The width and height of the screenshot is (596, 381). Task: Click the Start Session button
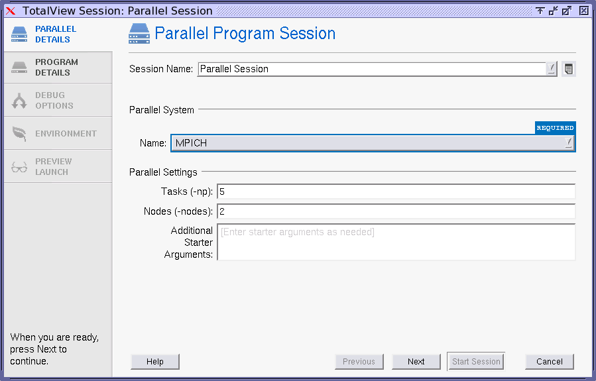click(x=476, y=362)
